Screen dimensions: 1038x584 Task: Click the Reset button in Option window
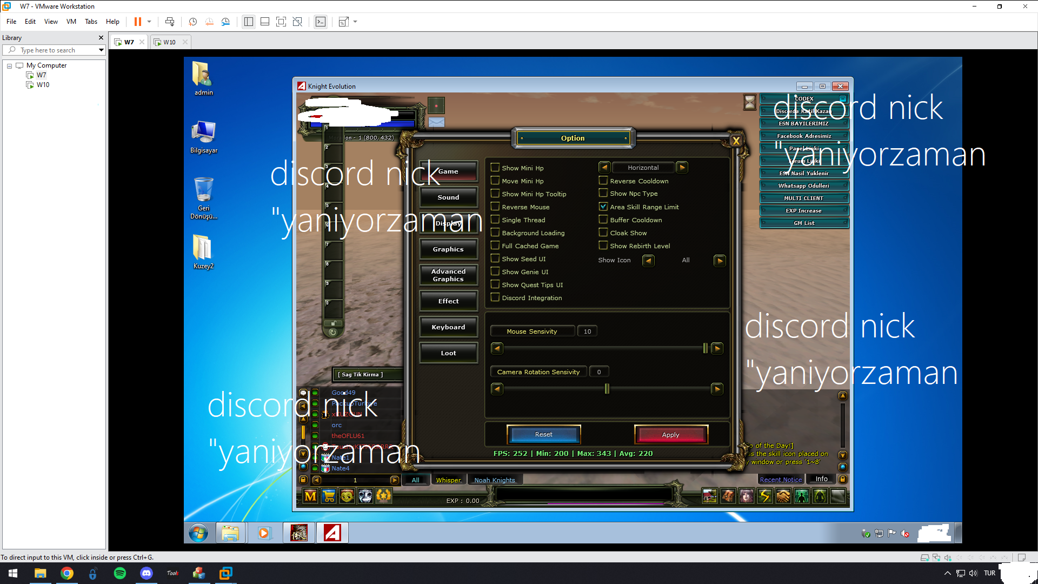coord(543,434)
